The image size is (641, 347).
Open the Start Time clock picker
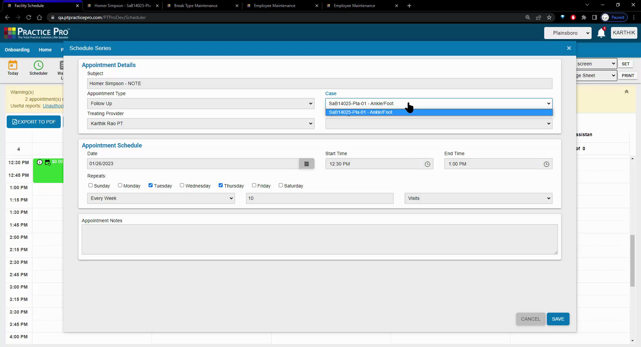[428, 164]
